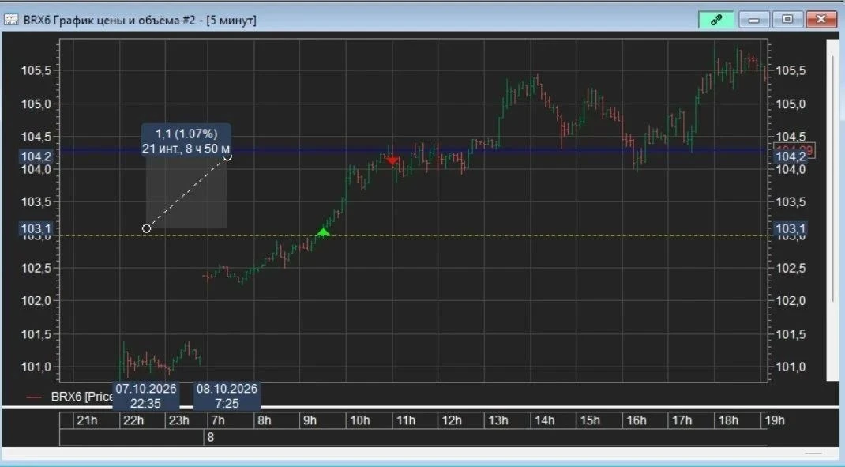Screen dimensions: 845x467
Task: Click the '21 инт., 8 ч 50 м' tooltip line
Action: click(186, 149)
